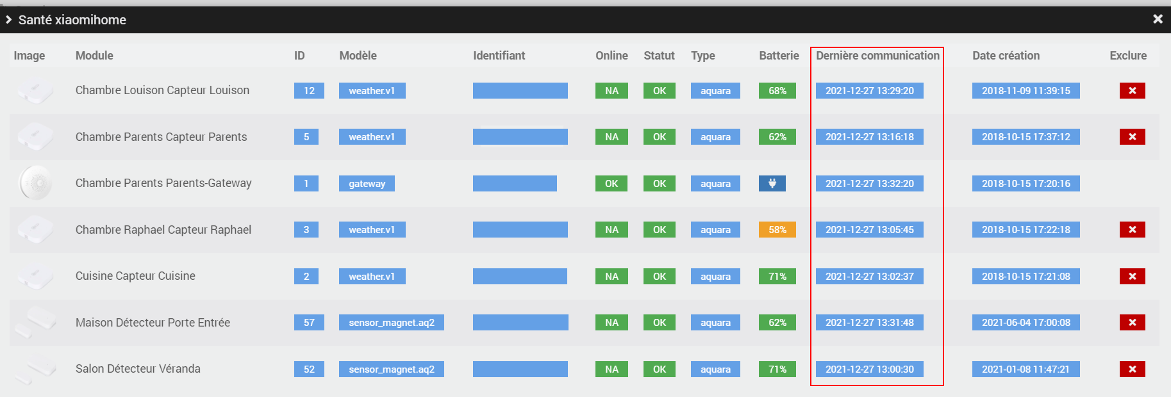Click the aquara type badge for Capteur Raphael
Viewport: 1171px width, 397px height.
pyautogui.click(x=715, y=230)
